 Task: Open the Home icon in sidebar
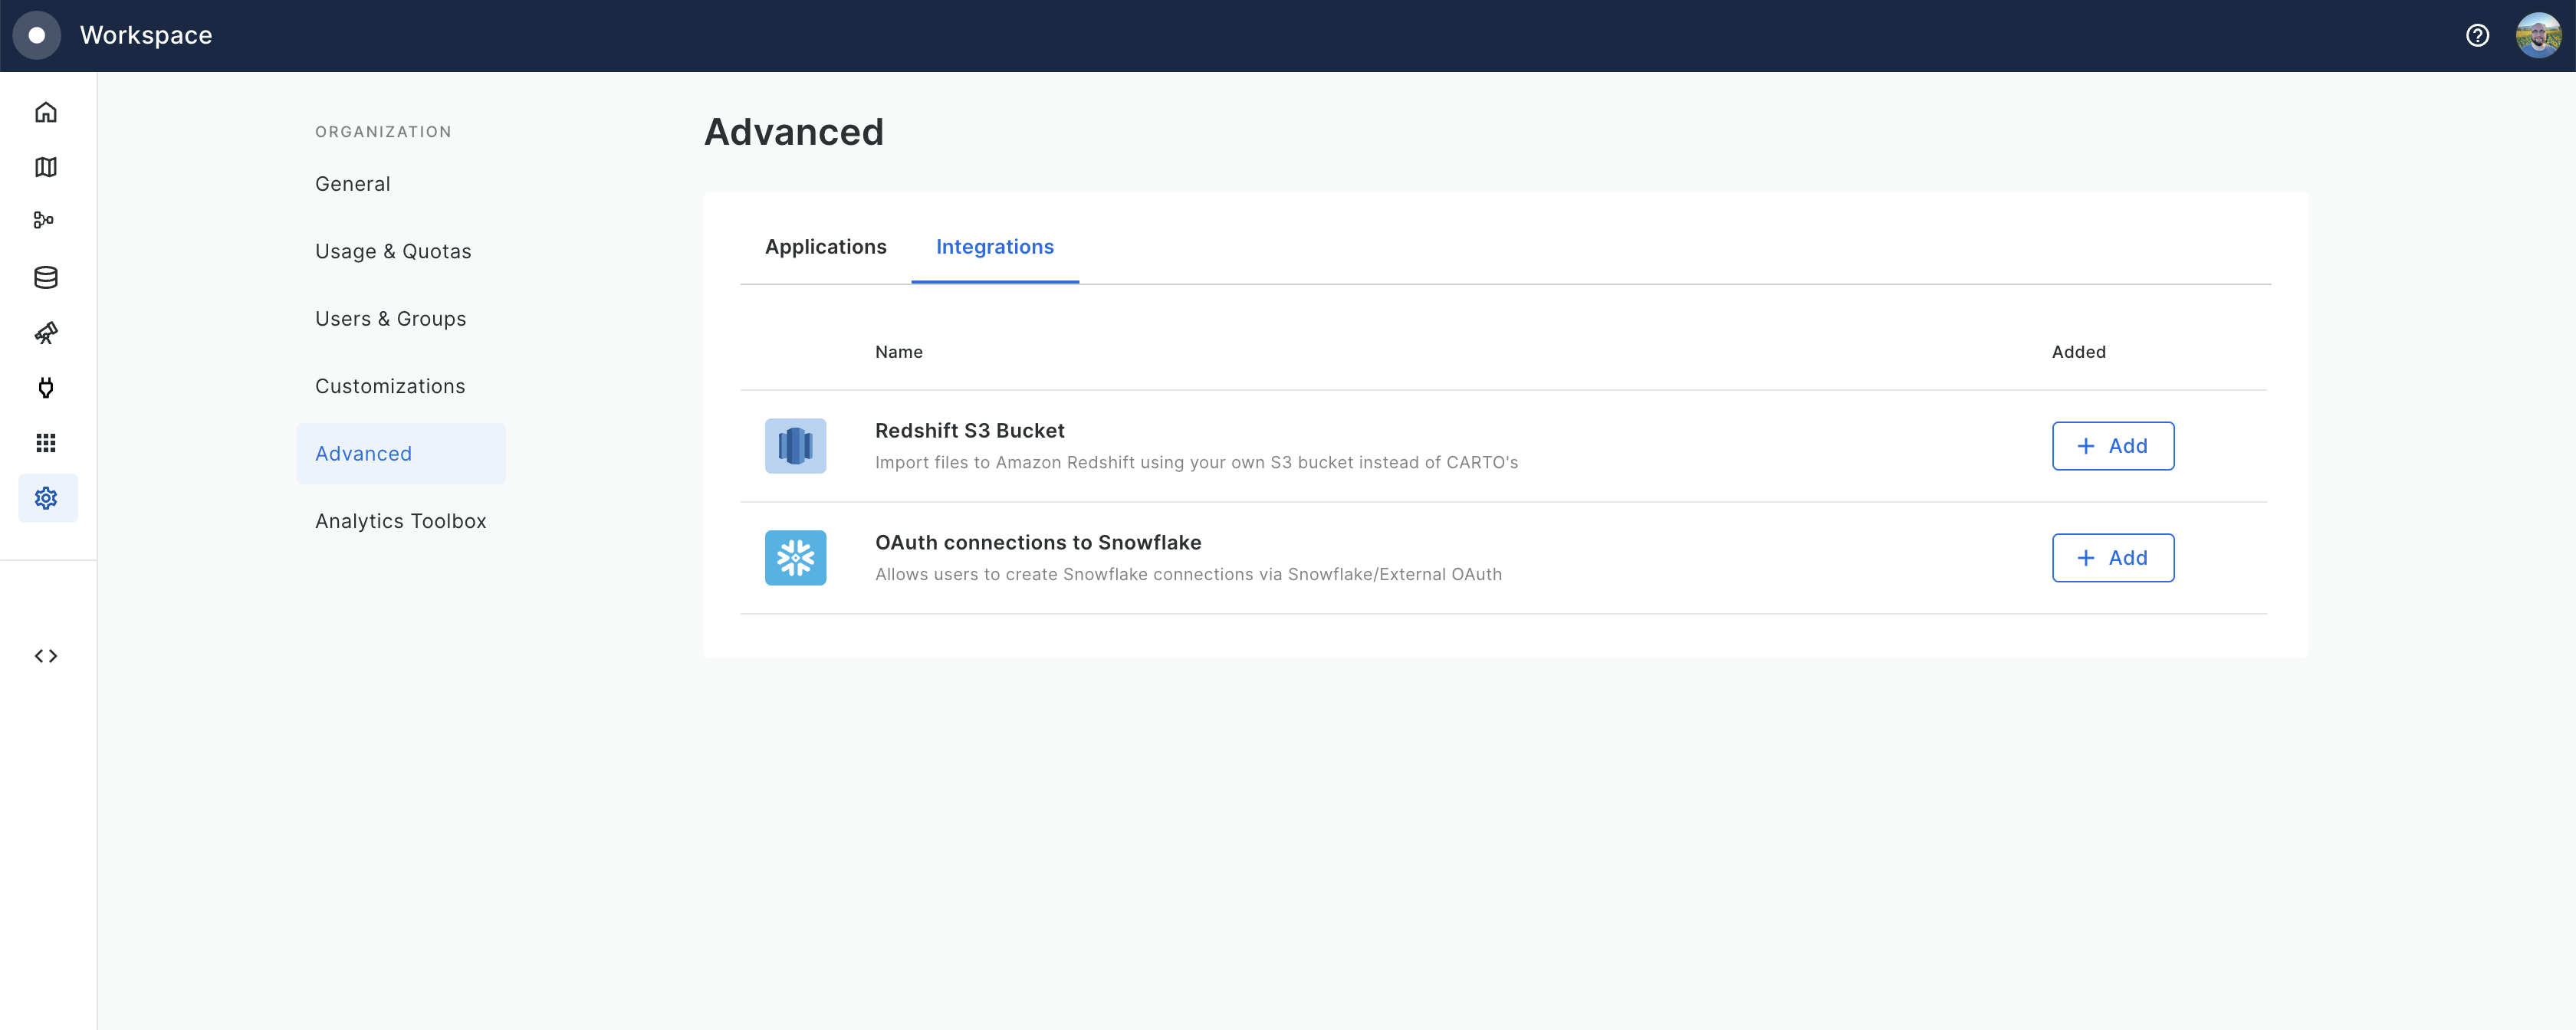pos(46,112)
